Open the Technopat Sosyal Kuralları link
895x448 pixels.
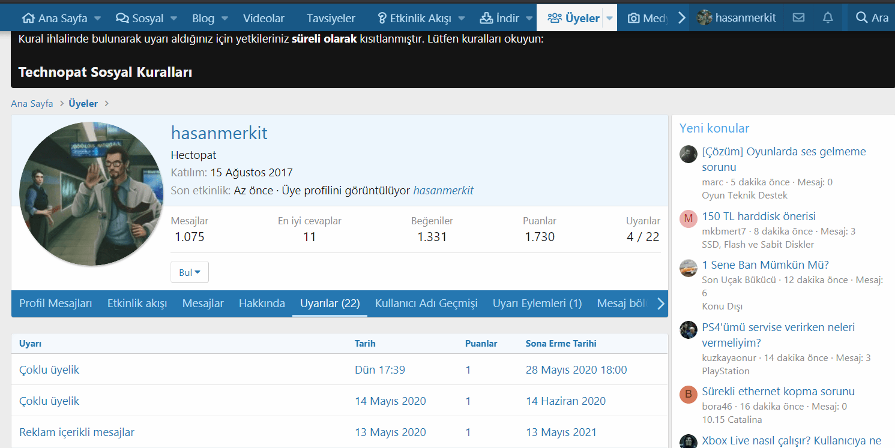(x=105, y=73)
